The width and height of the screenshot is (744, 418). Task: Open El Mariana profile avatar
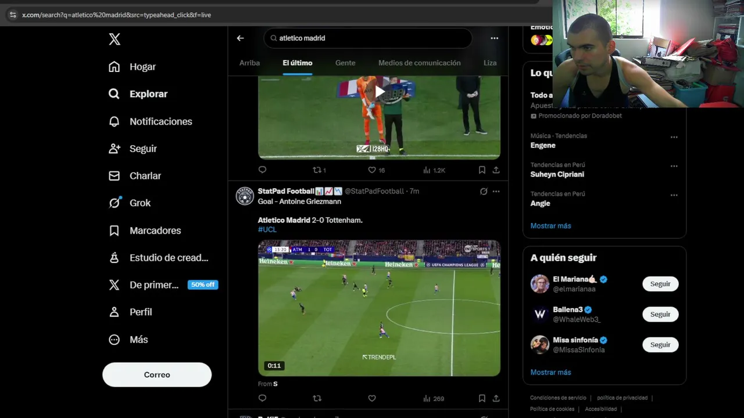[x=540, y=284]
